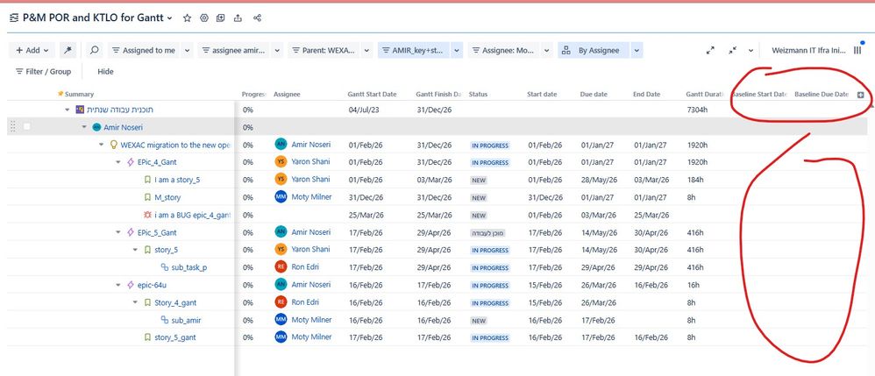Tick the checkbox on the Amir Noseri row
Image resolution: width=875 pixels, height=376 pixels.
pos(27,127)
